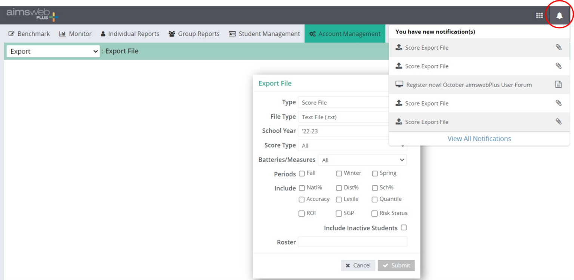Click the bar chart icon next to Monitor

click(x=62, y=34)
